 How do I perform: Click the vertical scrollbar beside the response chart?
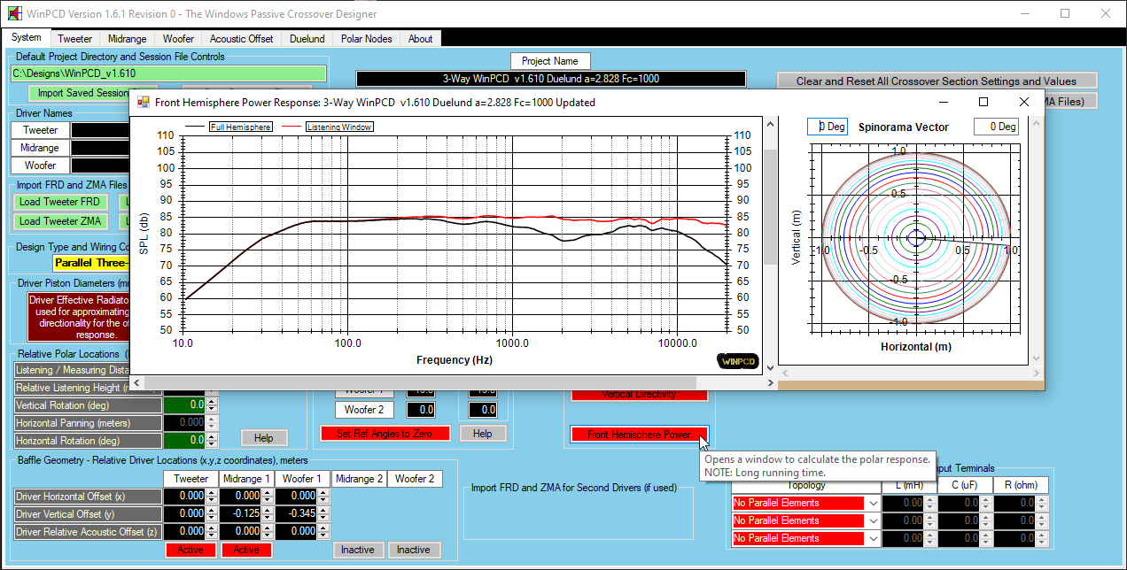(769, 246)
